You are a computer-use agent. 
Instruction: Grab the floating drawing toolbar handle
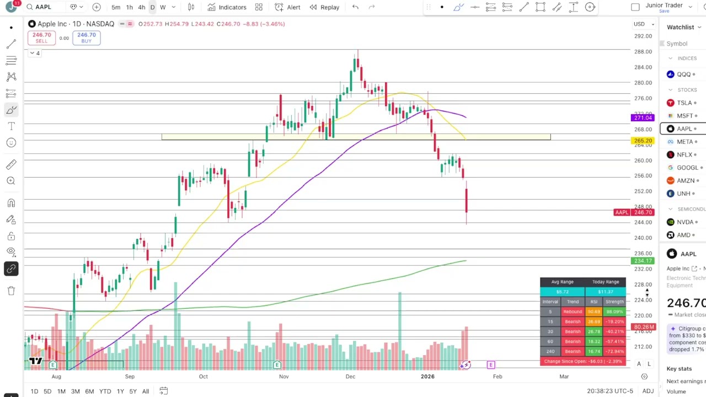pos(429,7)
